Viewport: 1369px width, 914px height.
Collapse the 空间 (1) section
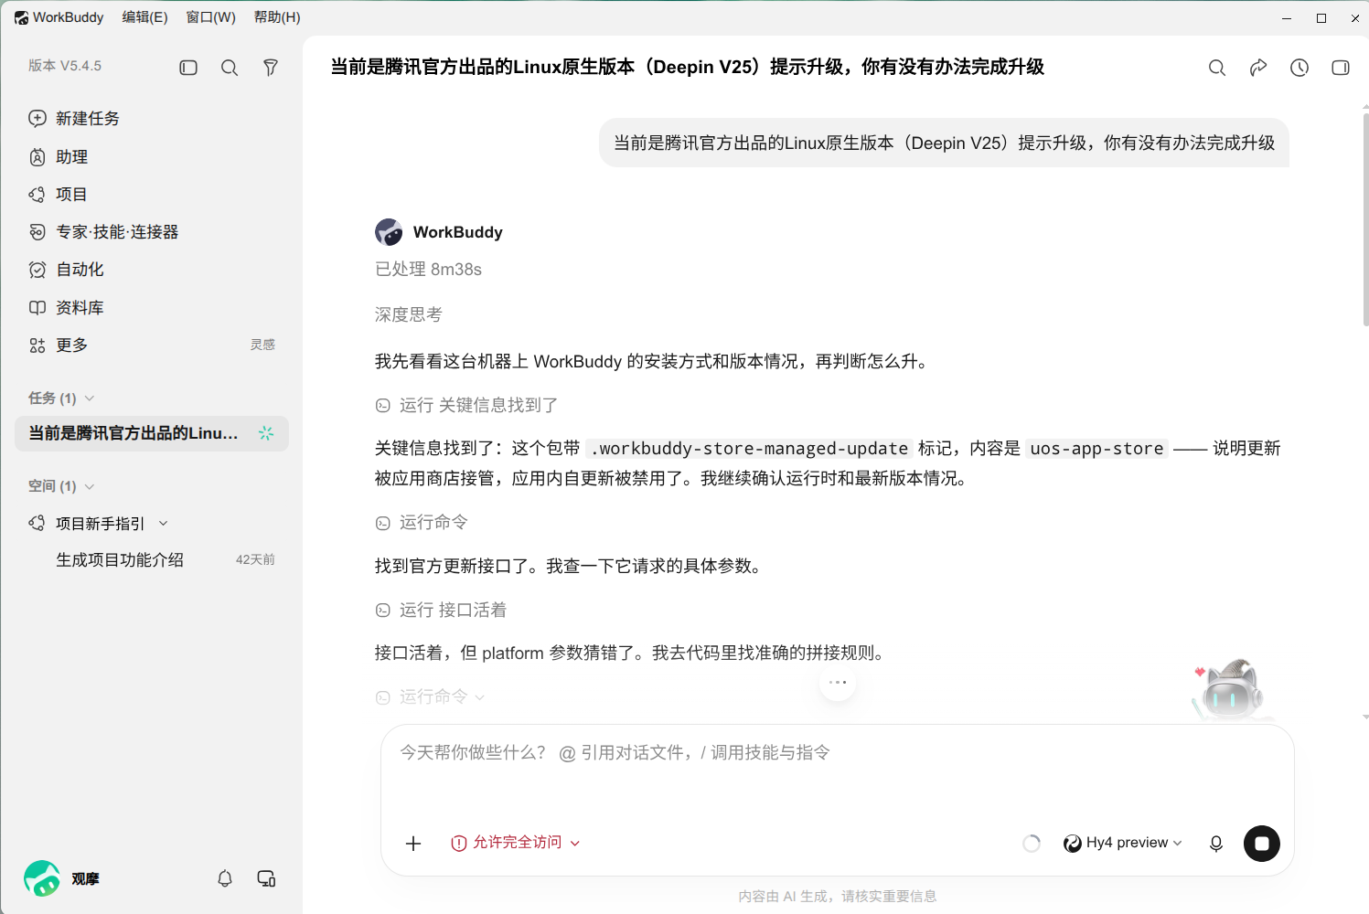[x=61, y=486]
